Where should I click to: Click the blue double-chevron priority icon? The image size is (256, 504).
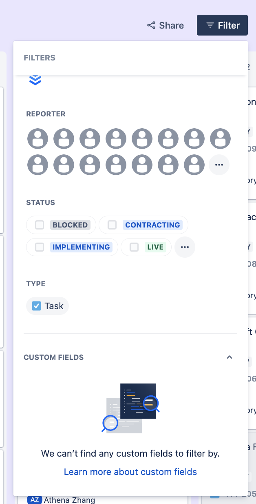click(x=35, y=80)
